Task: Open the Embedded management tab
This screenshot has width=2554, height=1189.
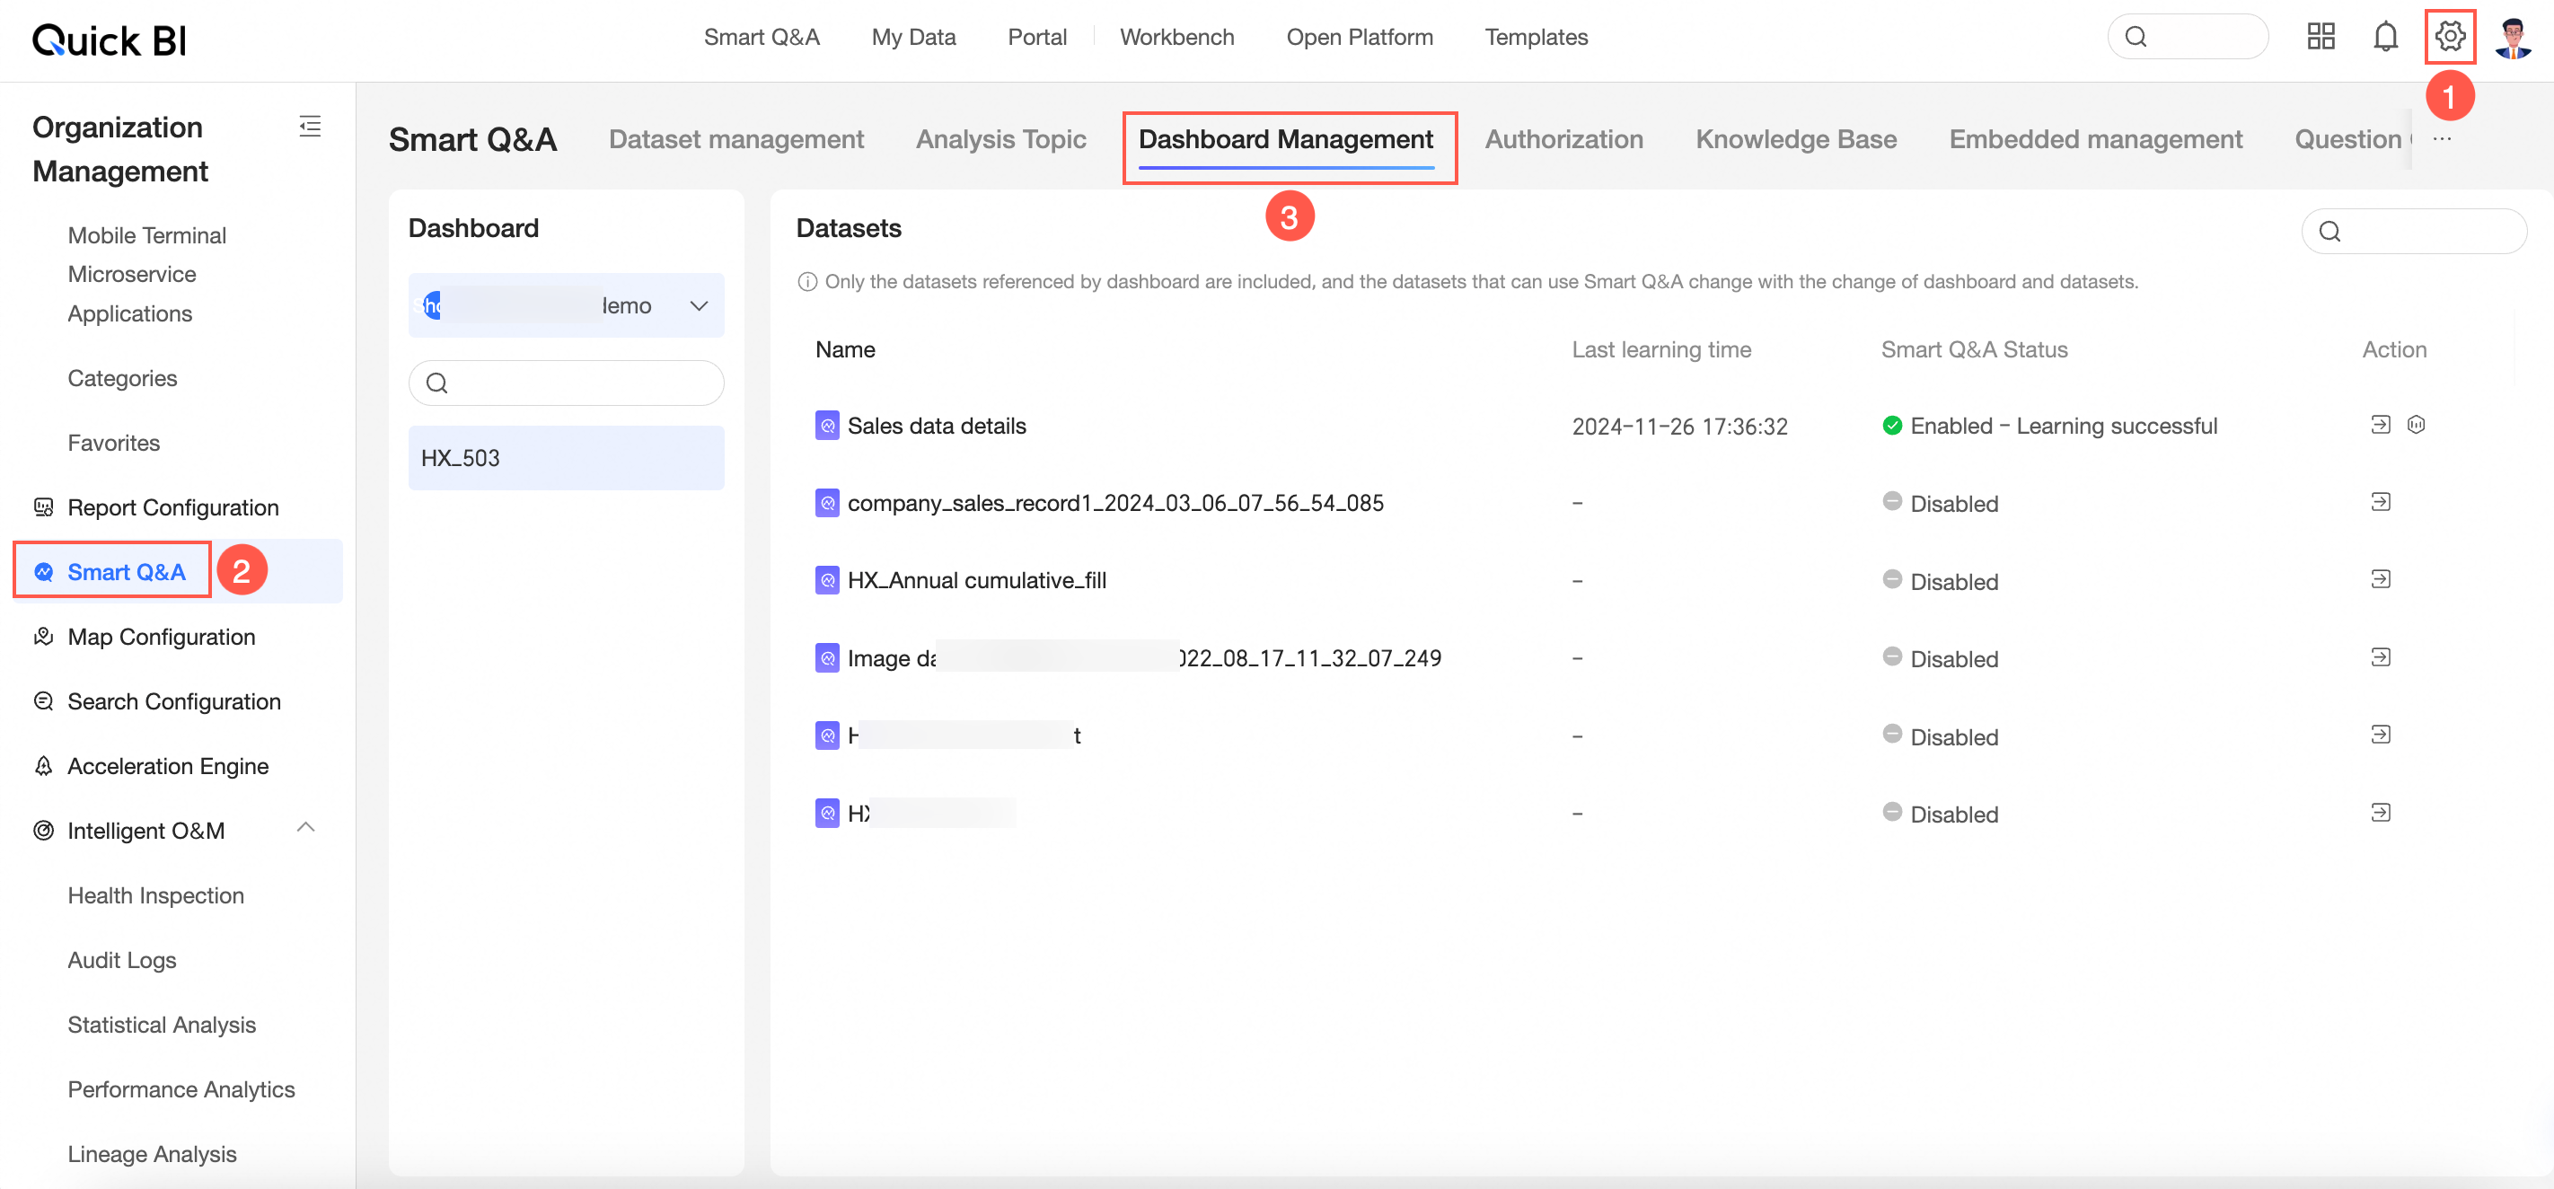Action: click(2095, 139)
